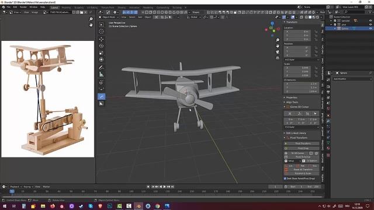Click the current frame marker on timeline

[x=12, y=191]
